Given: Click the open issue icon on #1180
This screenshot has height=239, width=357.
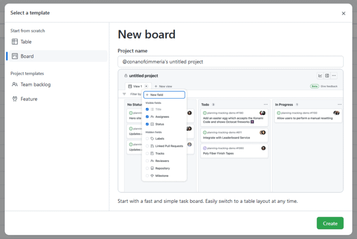Looking at the screenshot, I should point(205,113).
